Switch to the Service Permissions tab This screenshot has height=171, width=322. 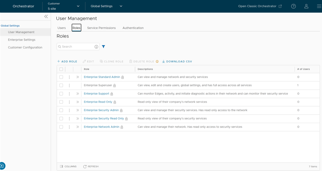101,28
